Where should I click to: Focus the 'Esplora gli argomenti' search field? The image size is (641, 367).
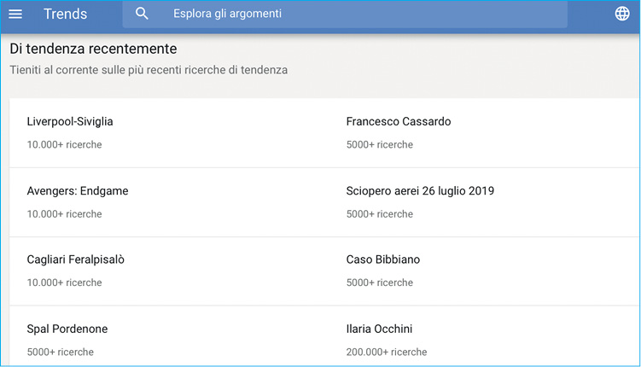coord(345,14)
